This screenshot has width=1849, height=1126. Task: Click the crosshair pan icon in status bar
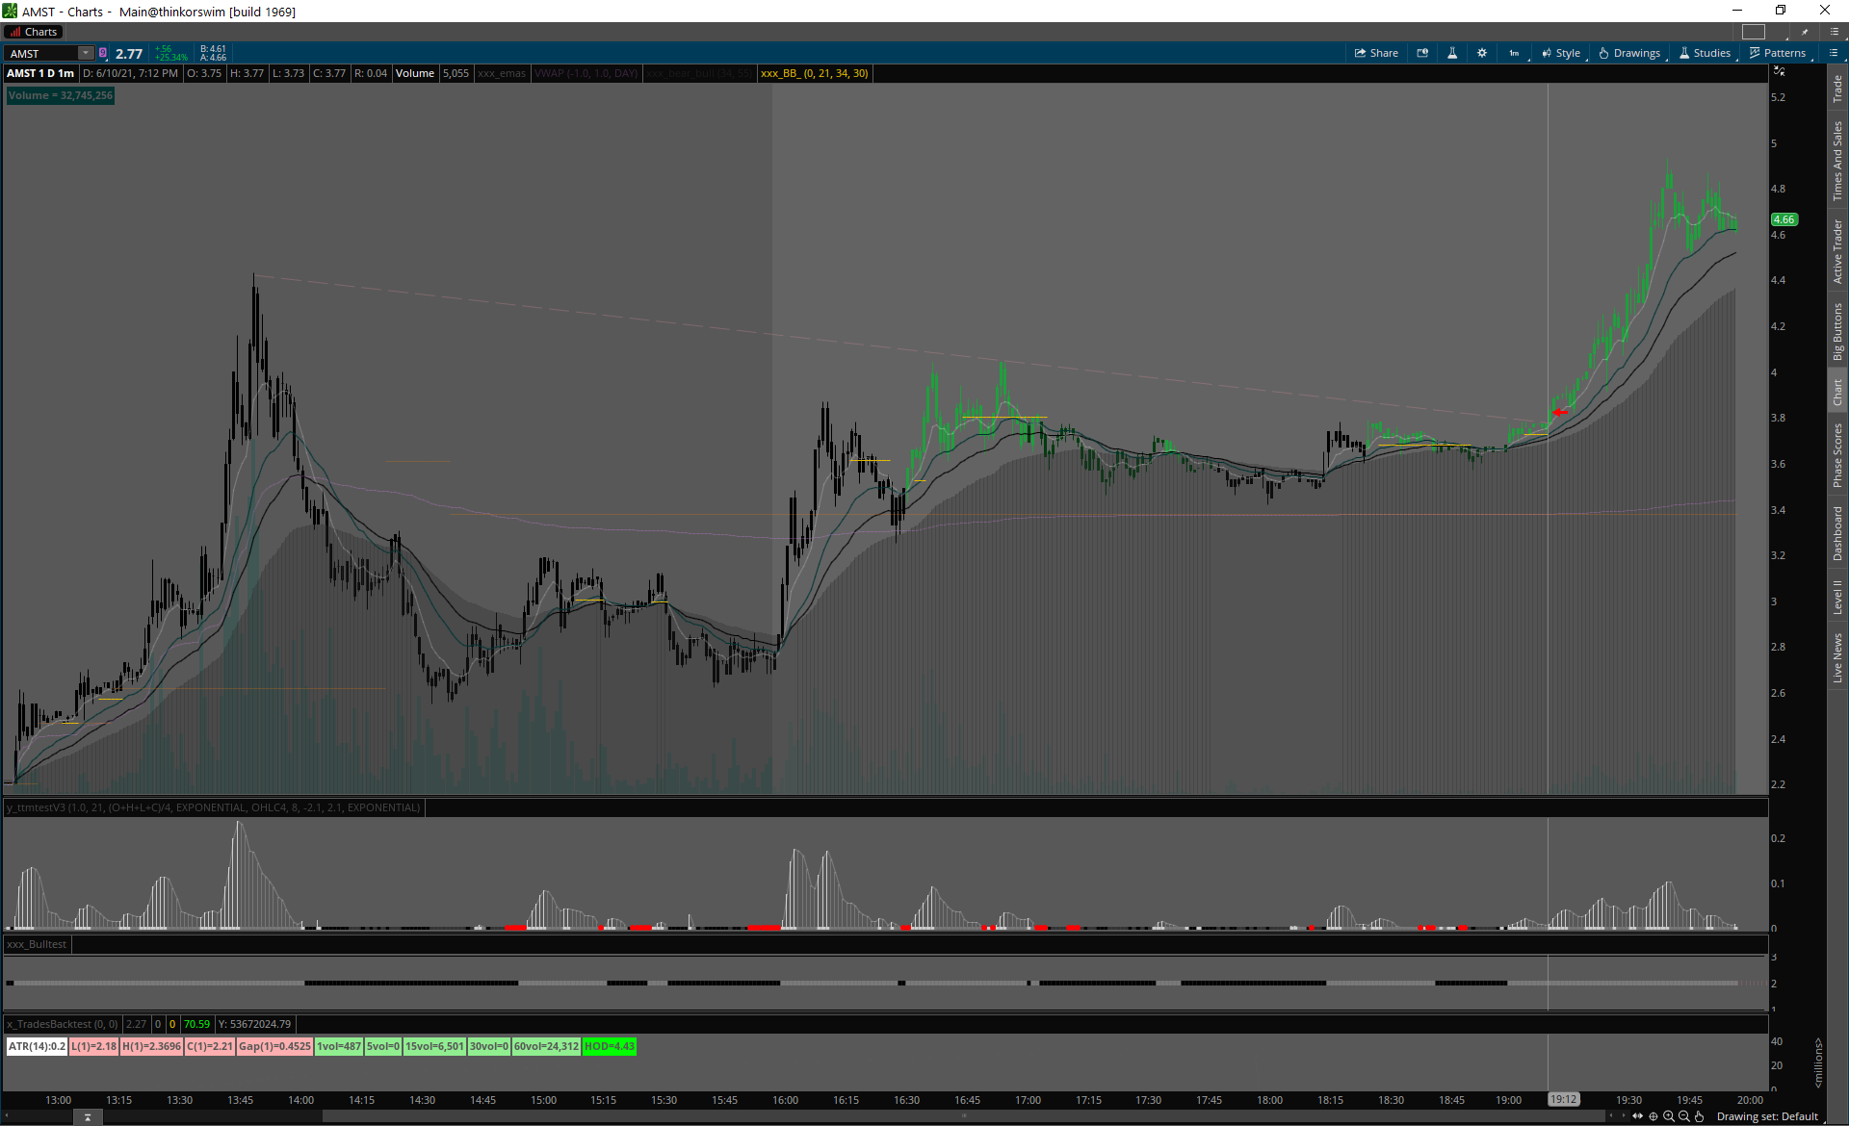click(x=1654, y=1116)
